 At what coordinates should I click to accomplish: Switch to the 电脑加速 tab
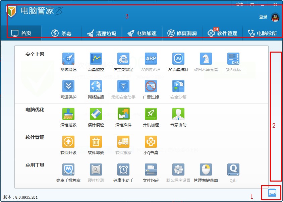(142, 33)
